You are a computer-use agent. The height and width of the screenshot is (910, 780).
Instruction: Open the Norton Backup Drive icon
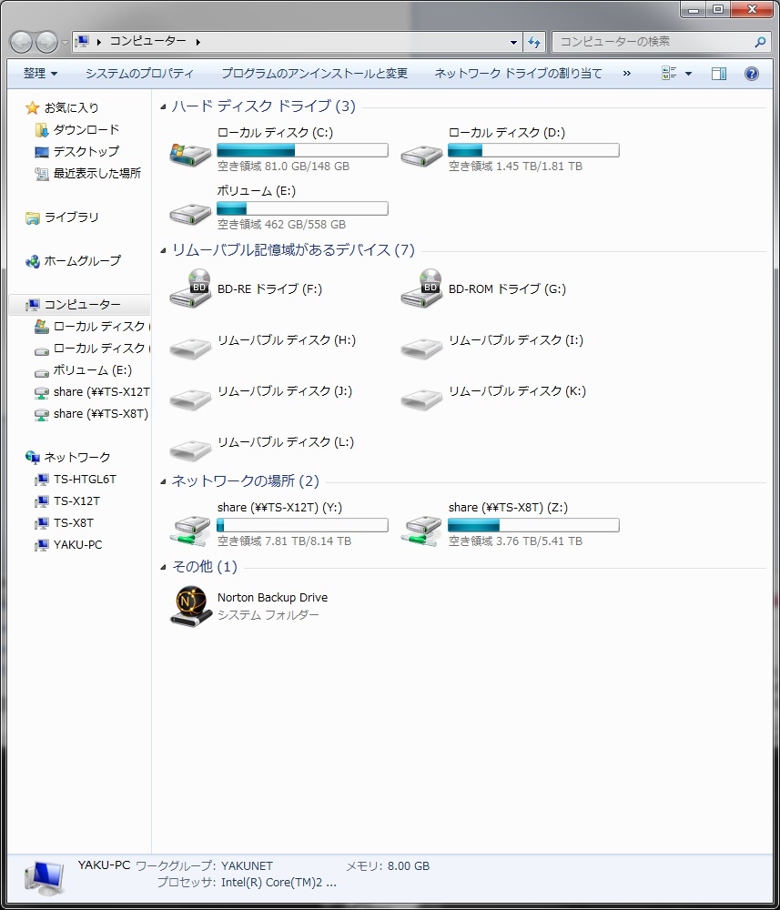coord(190,606)
